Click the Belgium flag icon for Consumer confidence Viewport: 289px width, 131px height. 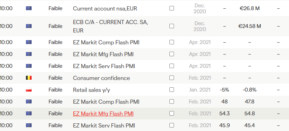29,78
